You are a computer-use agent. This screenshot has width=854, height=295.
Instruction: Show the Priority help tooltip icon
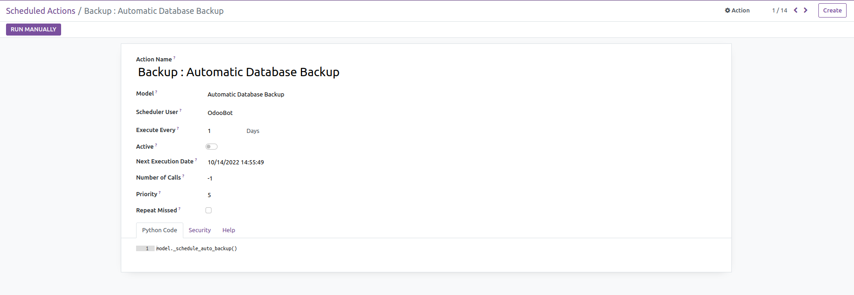coord(160,193)
